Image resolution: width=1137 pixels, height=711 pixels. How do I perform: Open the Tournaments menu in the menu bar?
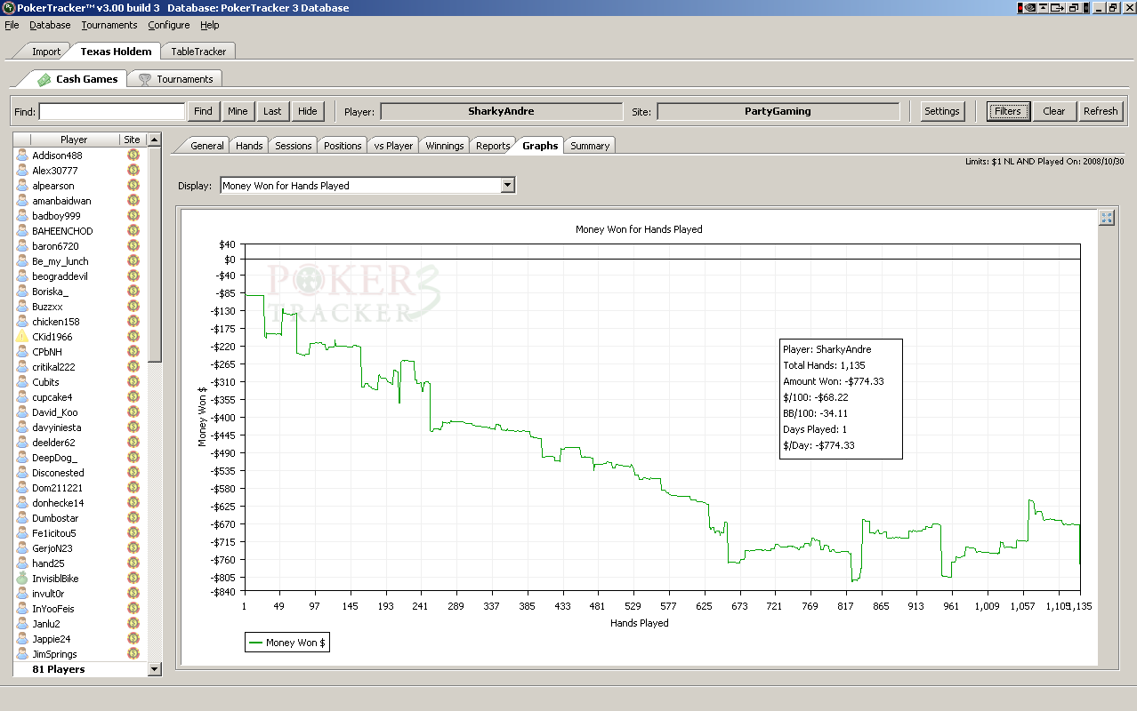coord(109,25)
